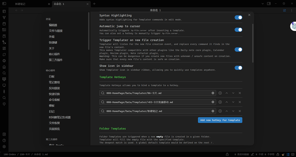Image resolution: width=296 pixels, height=157 pixels.
Task: Click the keyboard icon in status bar
Action: click(x=293, y=154)
